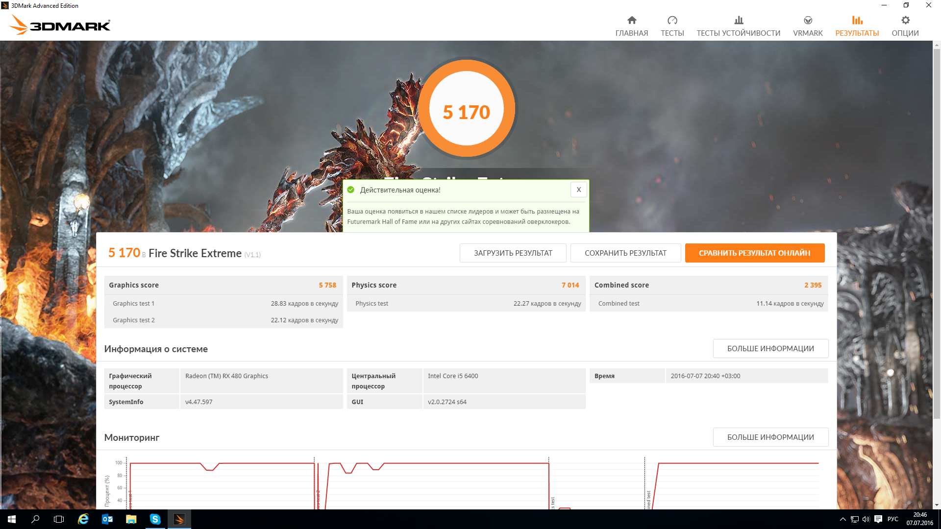This screenshot has width=941, height=529.
Task: Click ЗАГРУЗИТЬ РЕЗУЛЬТАТ button
Action: (513, 253)
